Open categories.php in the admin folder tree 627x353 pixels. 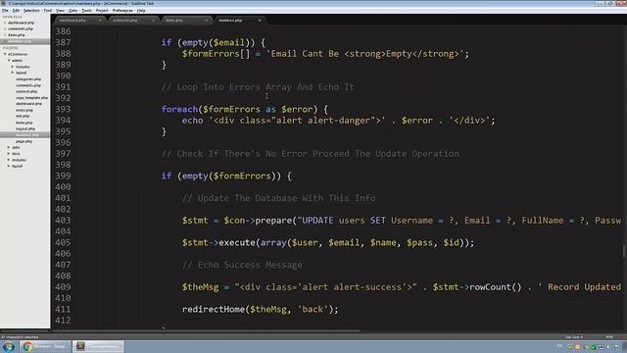point(28,79)
